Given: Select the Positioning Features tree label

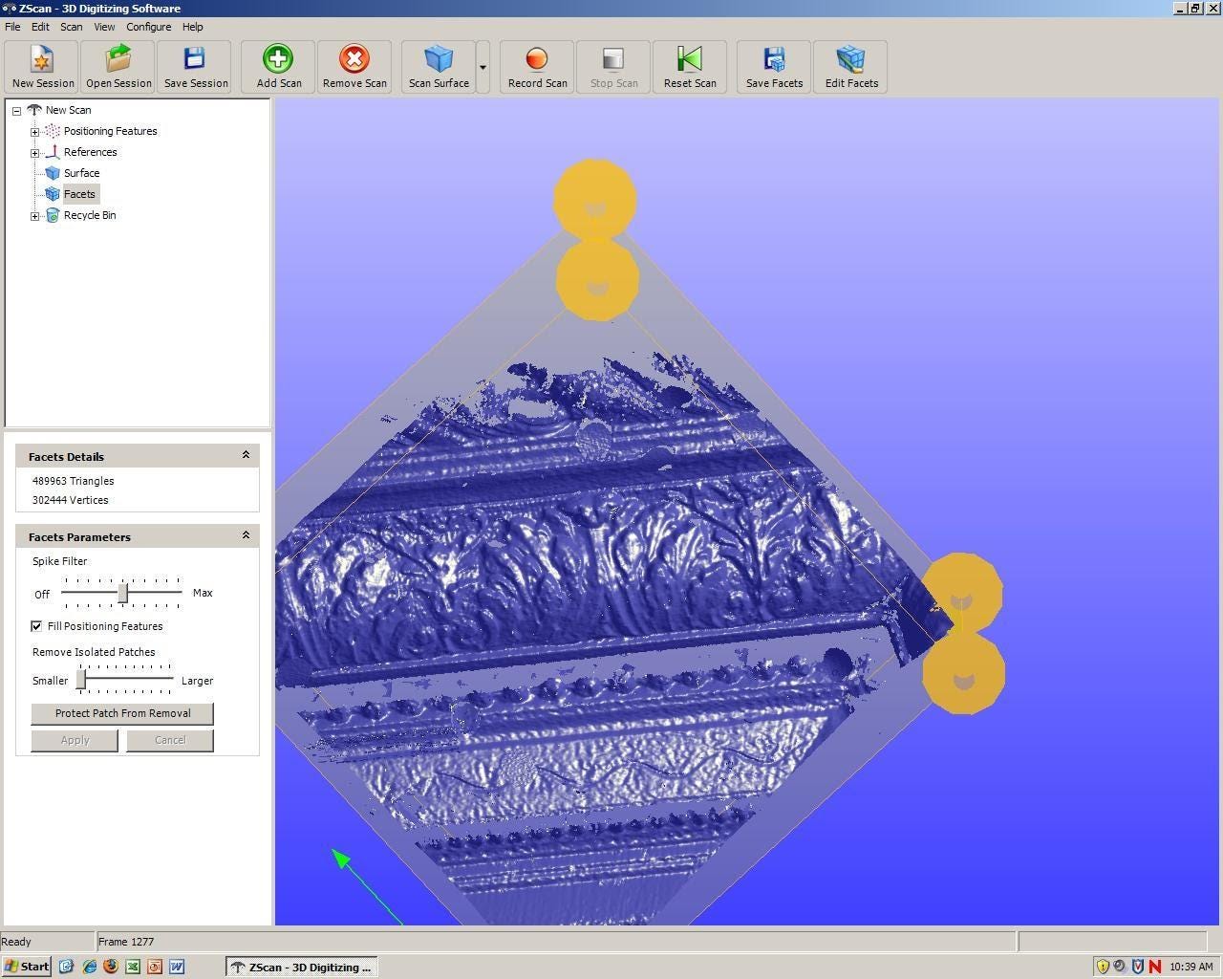Looking at the screenshot, I should [110, 131].
